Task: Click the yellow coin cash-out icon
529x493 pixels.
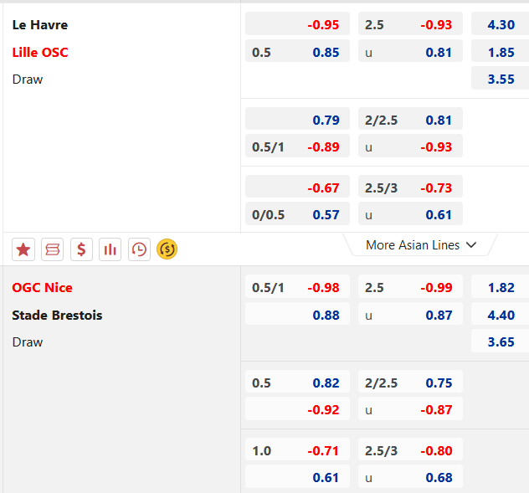Action: tap(167, 249)
